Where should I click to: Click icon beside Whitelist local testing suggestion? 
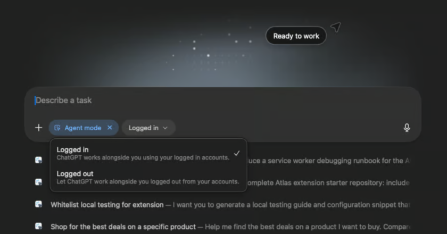[x=38, y=204]
